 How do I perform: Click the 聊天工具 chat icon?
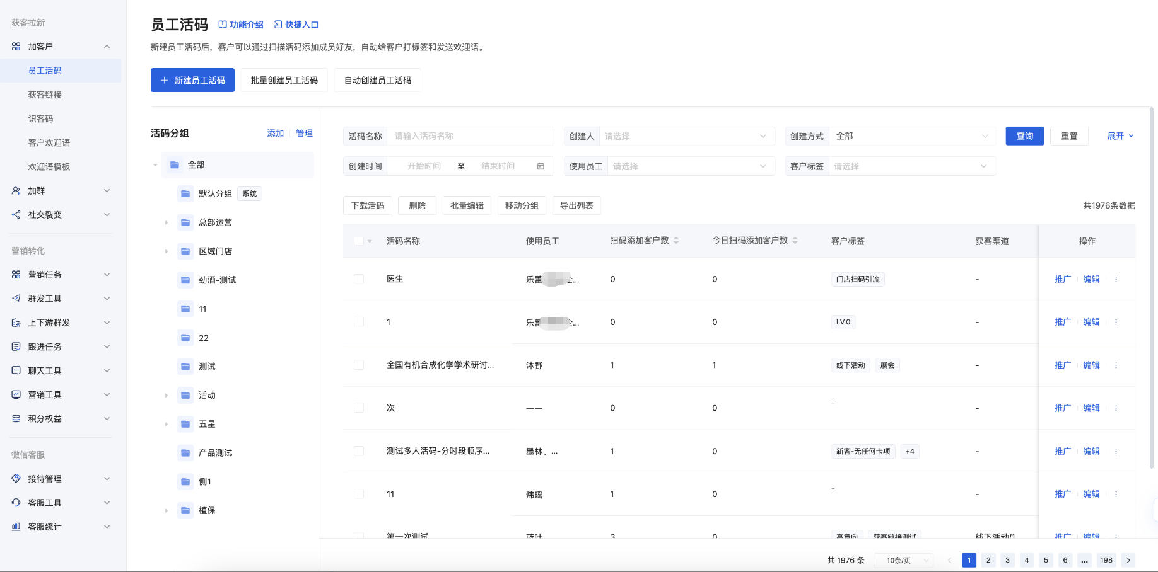[16, 370]
